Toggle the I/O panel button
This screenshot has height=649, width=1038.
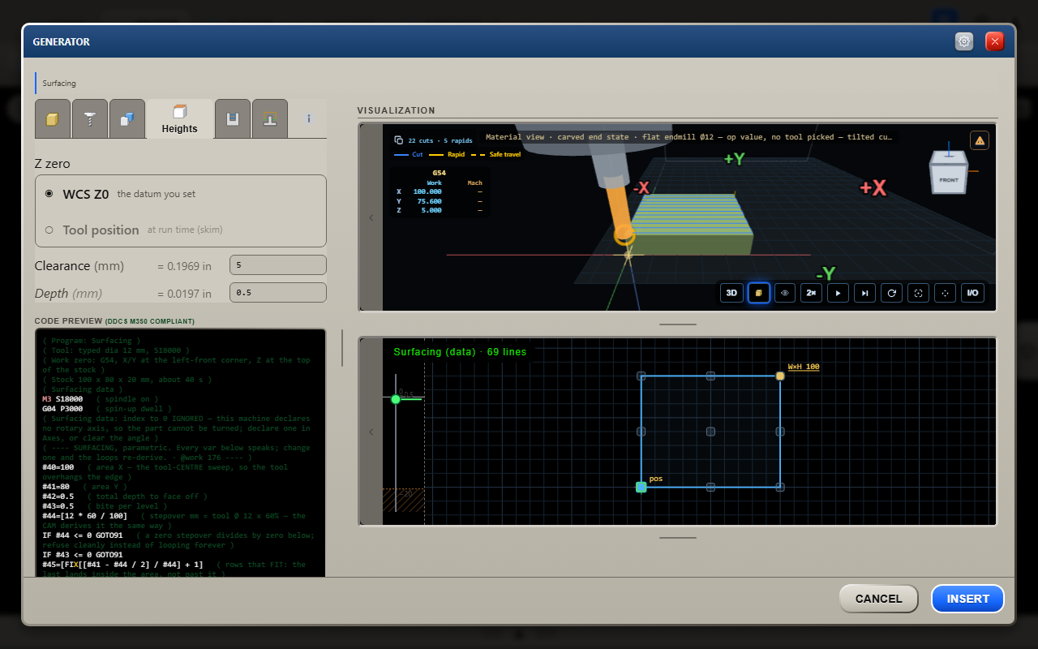tap(972, 293)
